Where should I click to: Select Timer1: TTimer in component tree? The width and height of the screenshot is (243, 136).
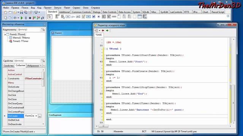coord(21,41)
